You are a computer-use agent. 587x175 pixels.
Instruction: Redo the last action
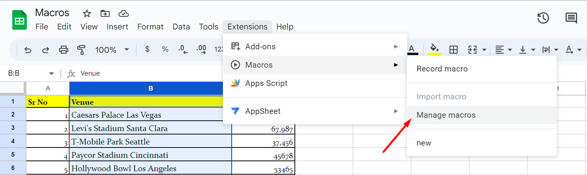[46, 50]
